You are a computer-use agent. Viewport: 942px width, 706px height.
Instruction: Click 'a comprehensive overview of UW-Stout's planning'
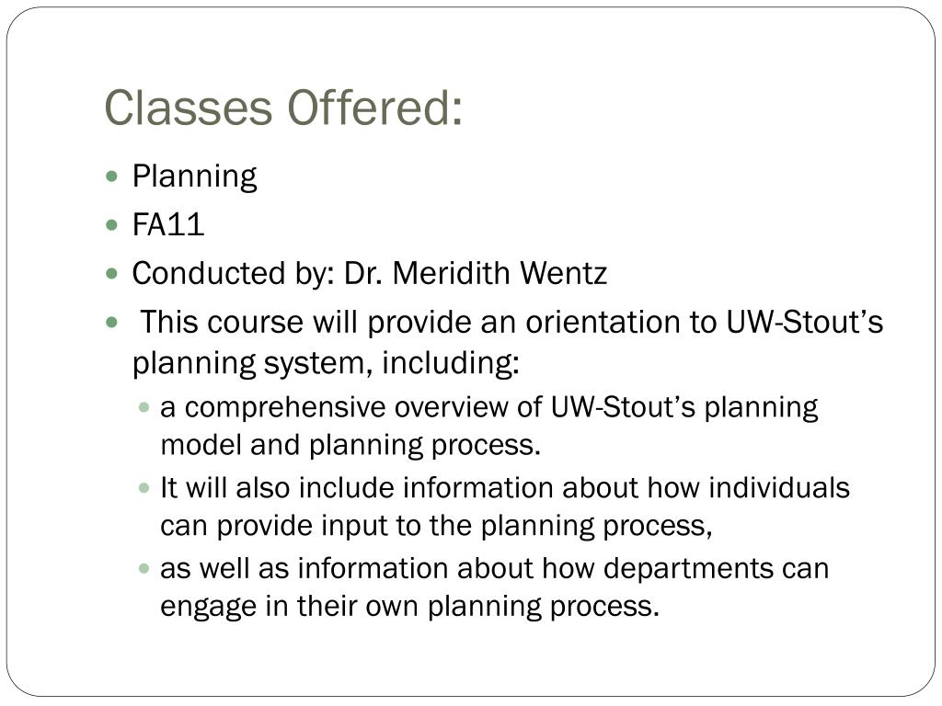[x=489, y=407]
